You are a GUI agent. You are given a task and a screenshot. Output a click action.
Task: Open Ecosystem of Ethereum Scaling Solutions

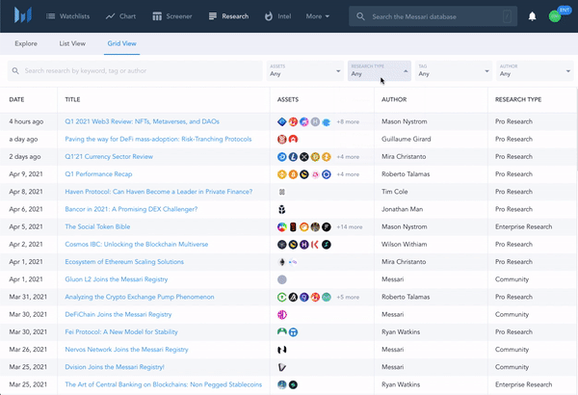point(124,261)
